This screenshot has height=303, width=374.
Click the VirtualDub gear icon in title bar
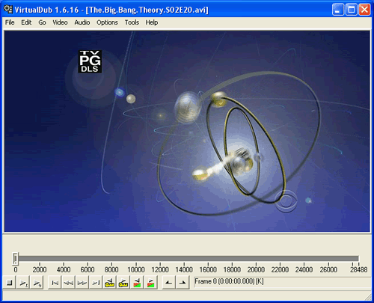point(7,9)
